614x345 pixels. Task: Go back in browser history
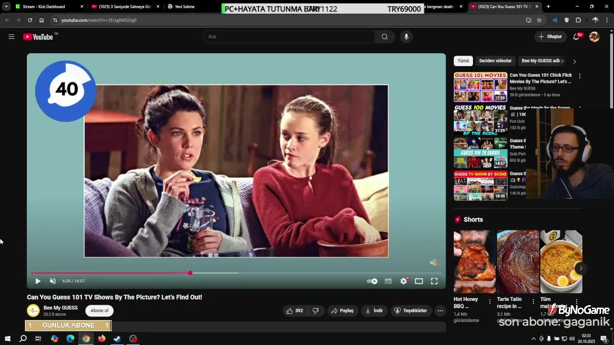coord(7,20)
